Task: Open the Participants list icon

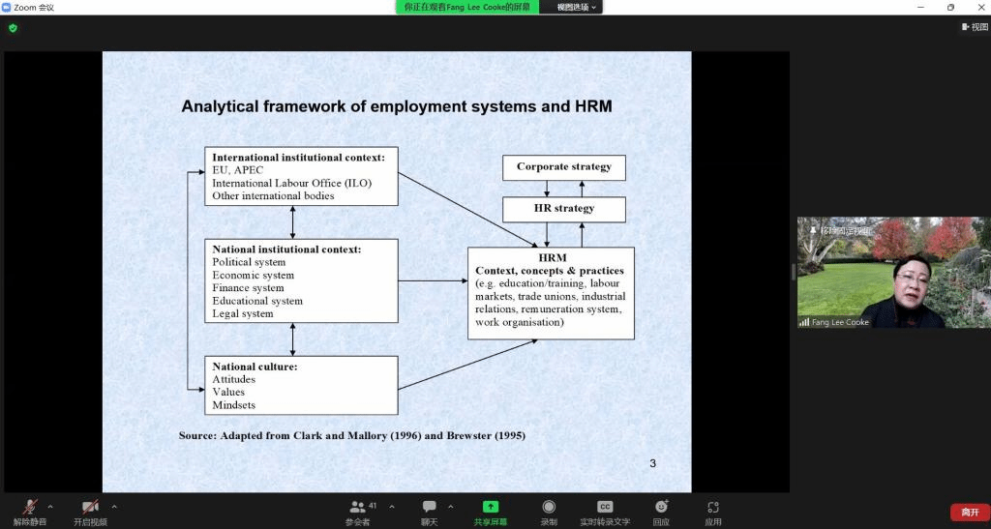Action: point(358,508)
